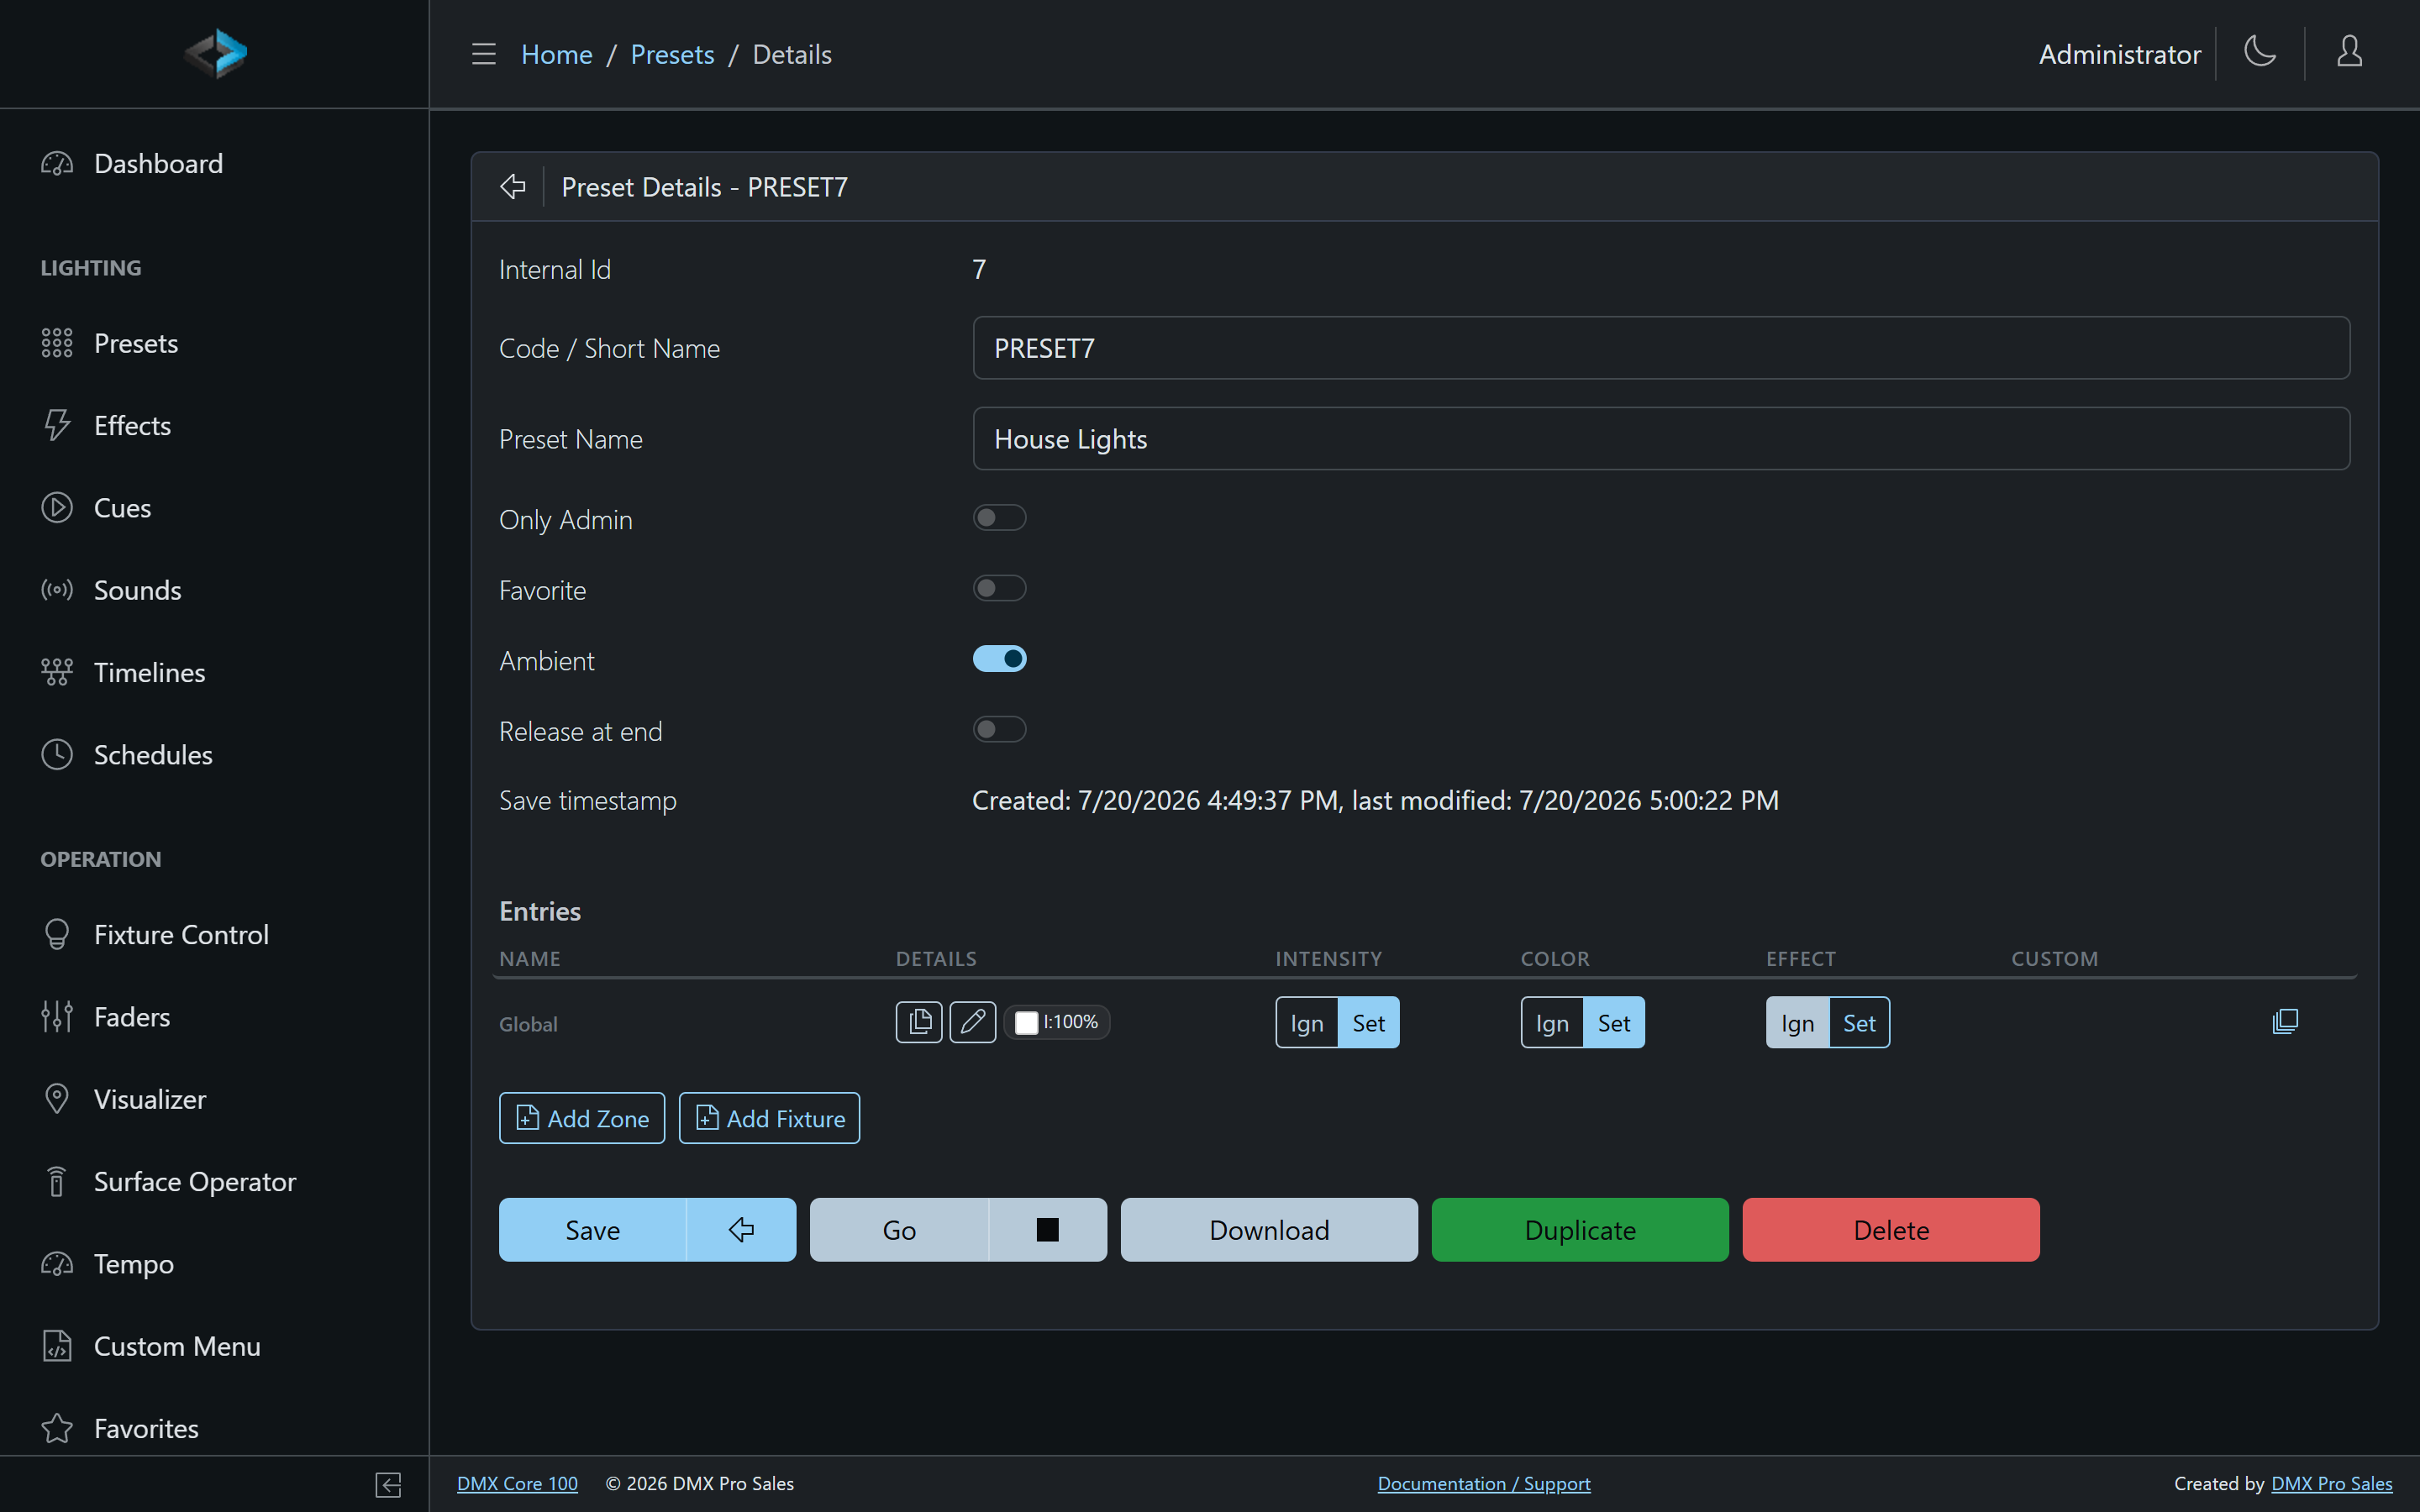Open the Effects sidebar item
This screenshot has width=2420, height=1512.
tap(214, 425)
